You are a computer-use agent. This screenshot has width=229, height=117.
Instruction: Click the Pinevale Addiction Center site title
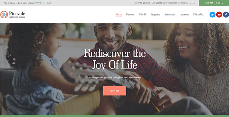pyautogui.click(x=17, y=15)
